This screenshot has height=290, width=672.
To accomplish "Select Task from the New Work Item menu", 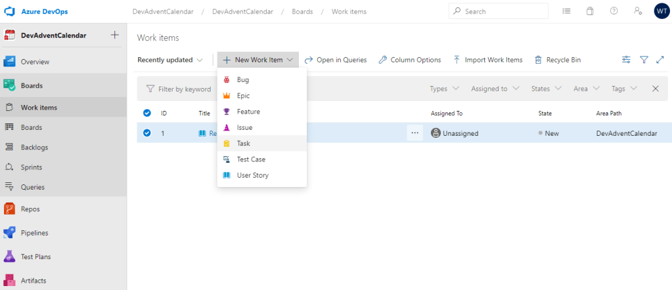I will point(243,143).
